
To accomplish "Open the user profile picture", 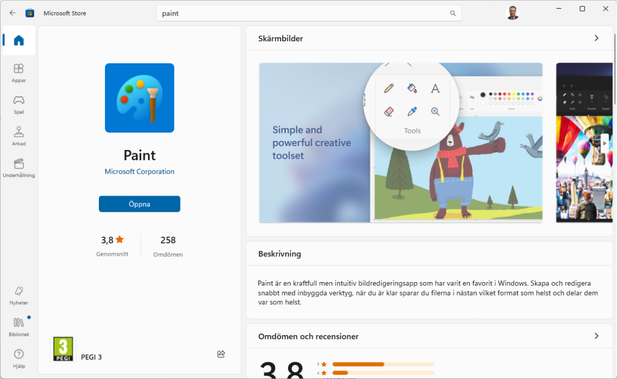I will 512,13.
